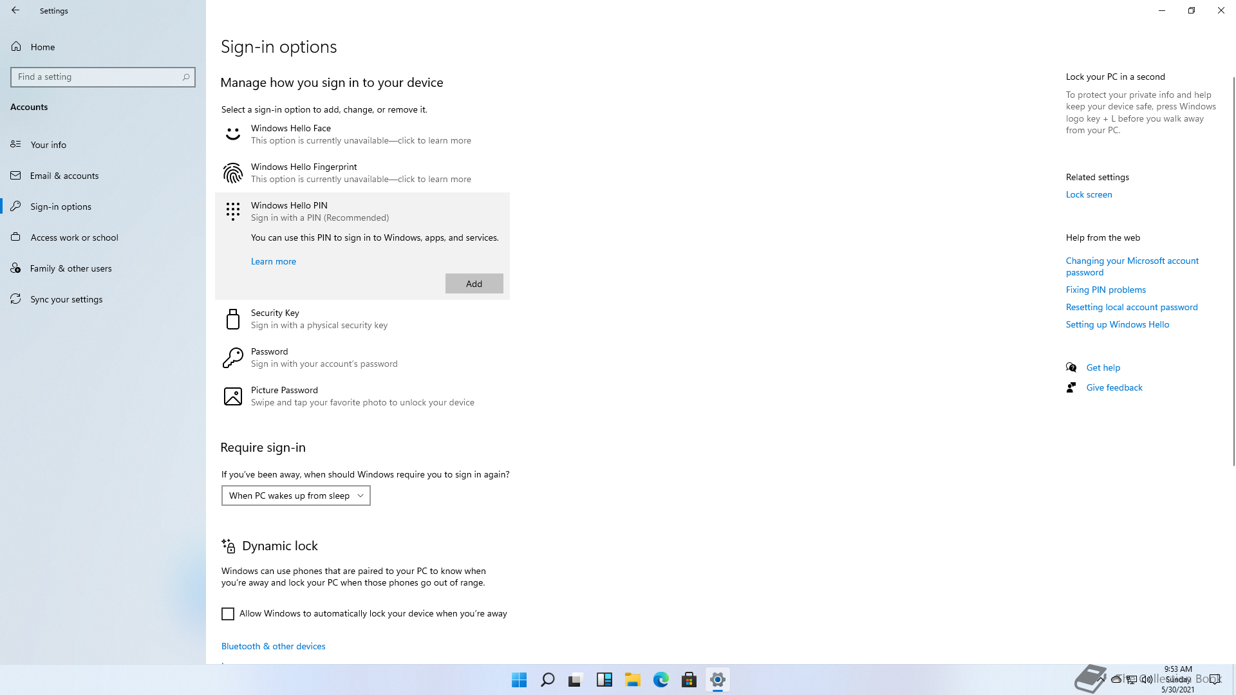
Task: Click the Add button for PIN
Action: 474,283
